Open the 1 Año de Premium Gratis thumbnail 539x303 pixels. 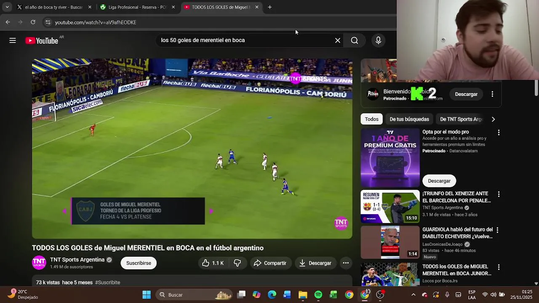pyautogui.click(x=390, y=157)
